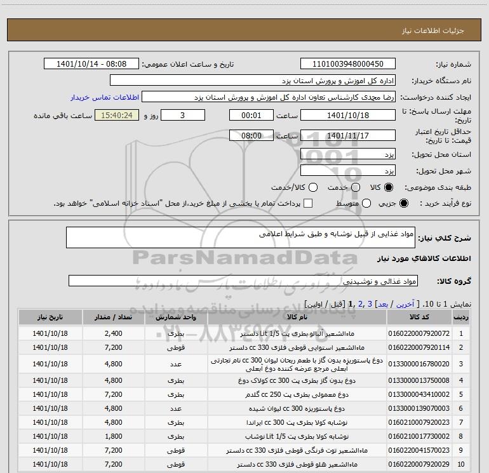Screen dimensions: 489x473
Task: Open the بعد next page link
Action: [x=383, y=304]
